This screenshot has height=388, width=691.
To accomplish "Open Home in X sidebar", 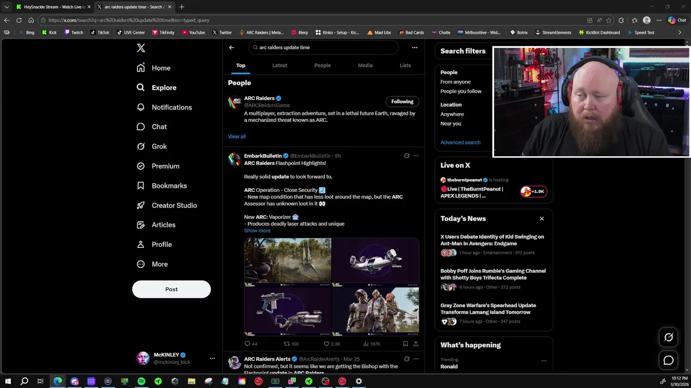I will tap(154, 68).
